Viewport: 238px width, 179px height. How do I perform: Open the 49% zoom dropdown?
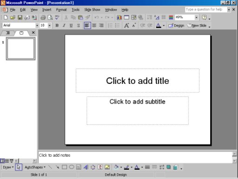click(x=197, y=17)
